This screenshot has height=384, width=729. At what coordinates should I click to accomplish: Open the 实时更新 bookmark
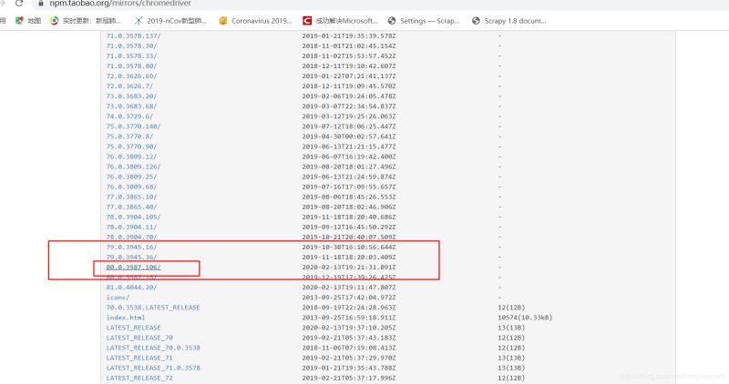click(86, 21)
